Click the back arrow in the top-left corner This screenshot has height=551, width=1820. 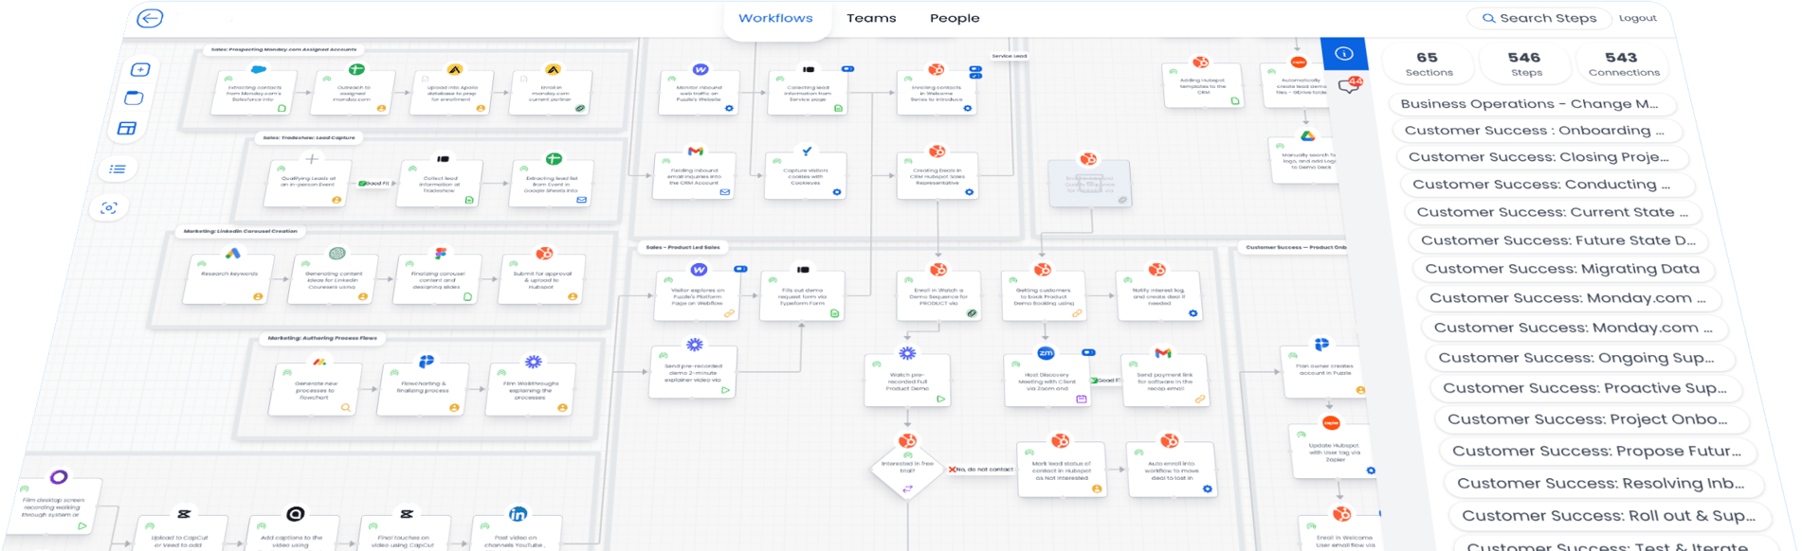[x=150, y=18]
